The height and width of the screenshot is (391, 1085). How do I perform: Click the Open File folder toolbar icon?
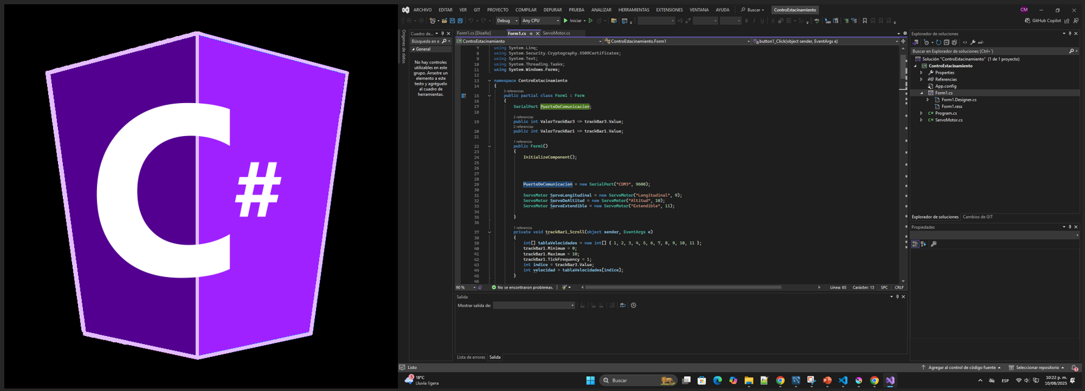(444, 21)
